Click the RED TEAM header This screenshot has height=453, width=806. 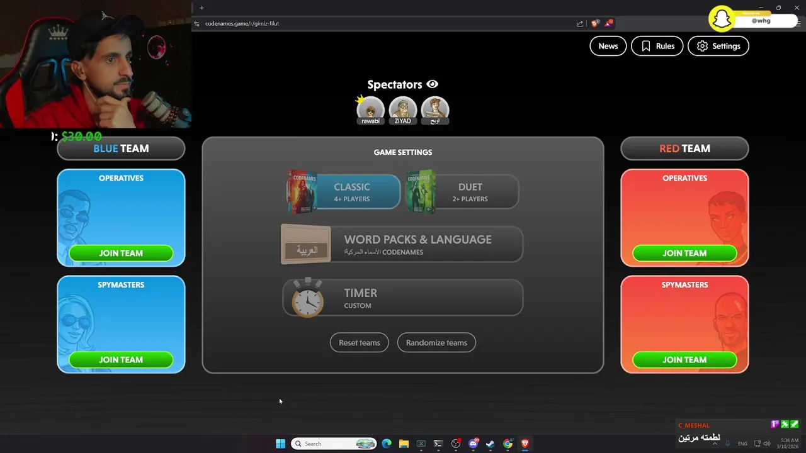pyautogui.click(x=684, y=148)
